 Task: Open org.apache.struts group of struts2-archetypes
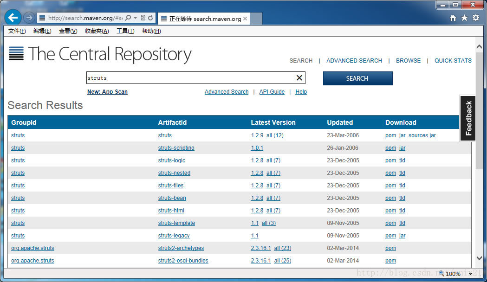click(x=32, y=248)
